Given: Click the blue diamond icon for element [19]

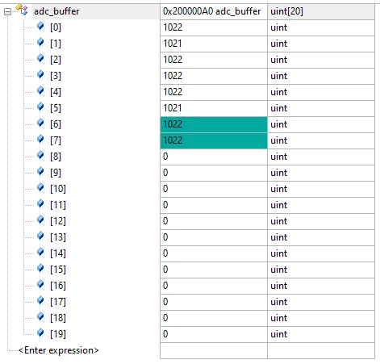Looking at the screenshot, I should [40, 333].
